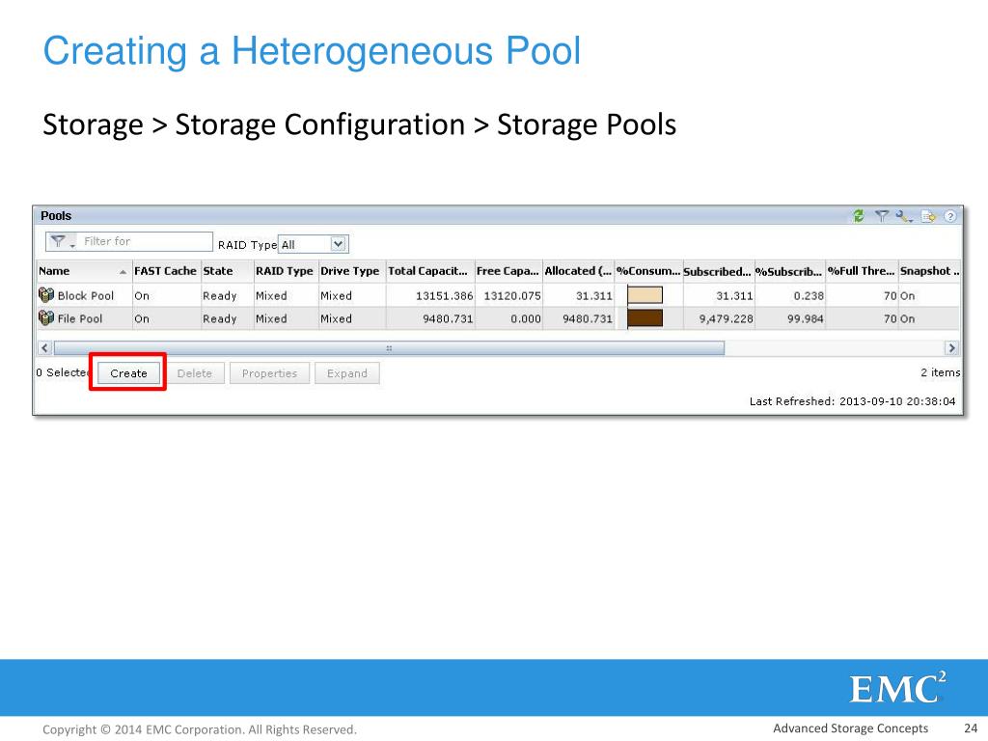Click Block Pool total capacity 13151.386
Viewport: 988px width, 741px height.
tap(444, 295)
